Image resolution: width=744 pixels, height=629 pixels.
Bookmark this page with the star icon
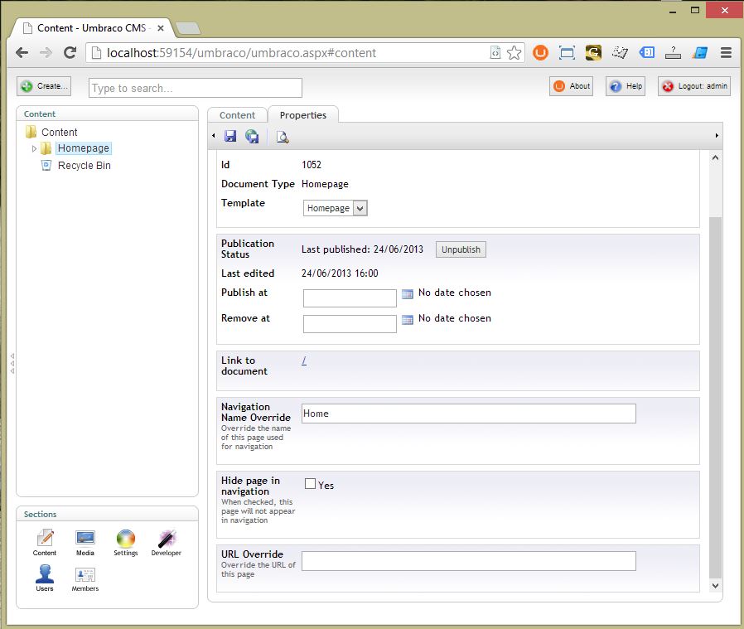tap(515, 53)
